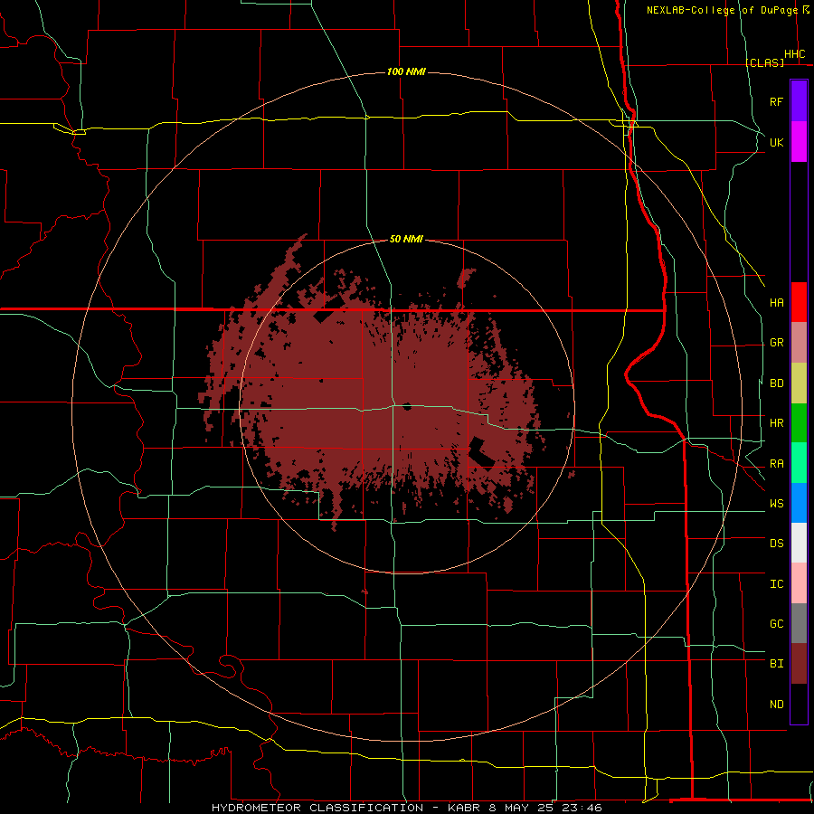
Task: Click the white DS legend swatch
Action: [x=799, y=543]
